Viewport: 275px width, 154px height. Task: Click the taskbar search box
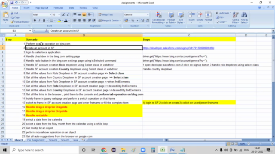(44, 150)
